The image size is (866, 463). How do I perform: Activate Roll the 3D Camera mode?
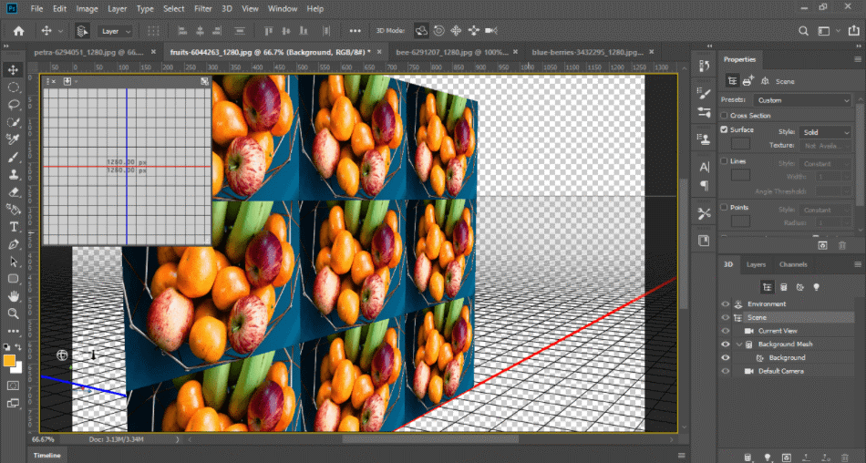[x=439, y=31]
